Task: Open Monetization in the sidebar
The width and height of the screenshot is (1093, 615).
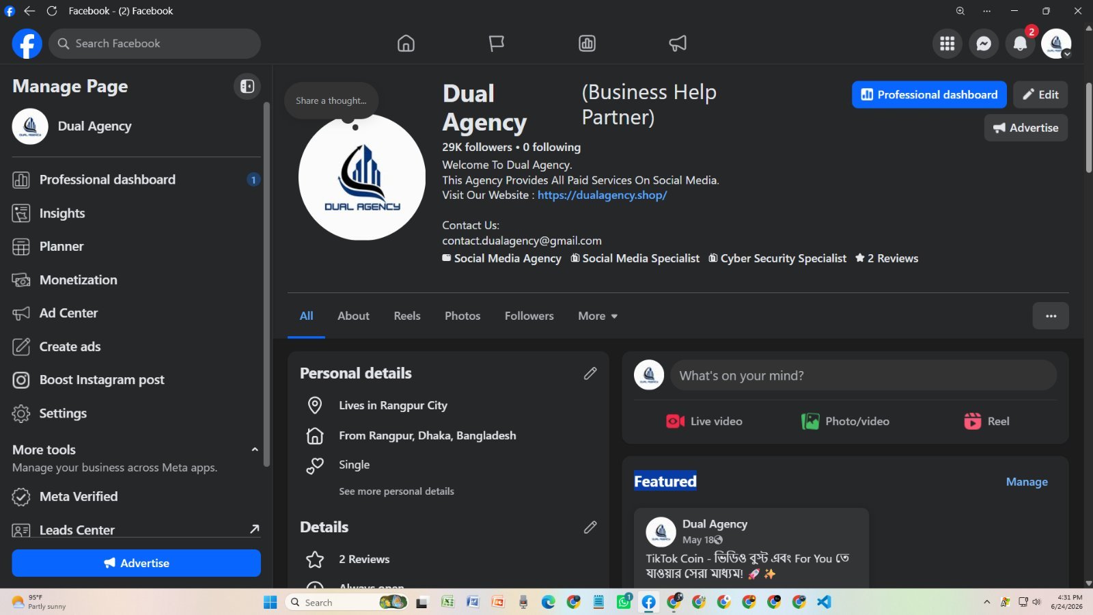Action: click(x=136, y=280)
